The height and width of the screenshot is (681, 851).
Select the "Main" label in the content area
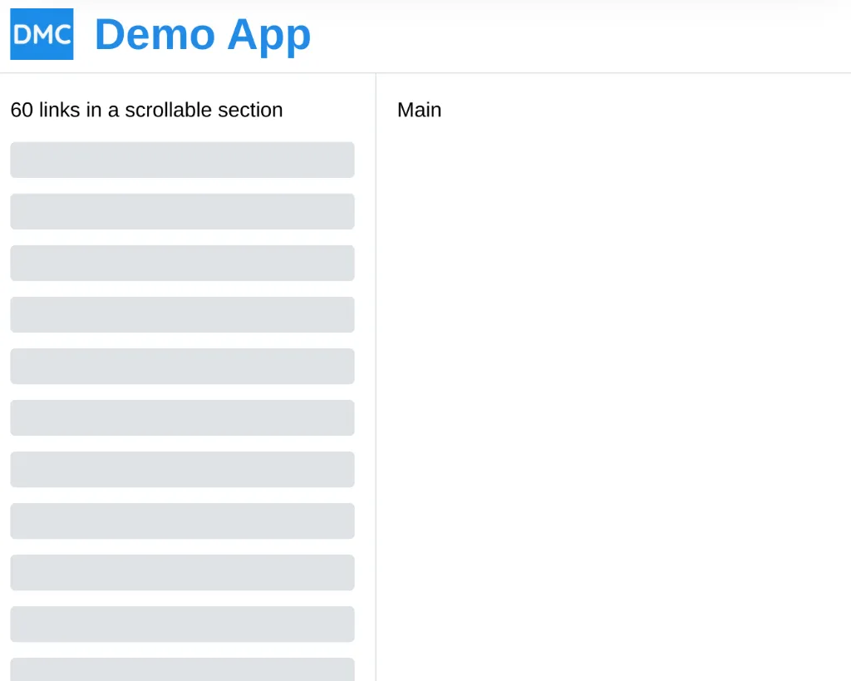click(x=419, y=110)
